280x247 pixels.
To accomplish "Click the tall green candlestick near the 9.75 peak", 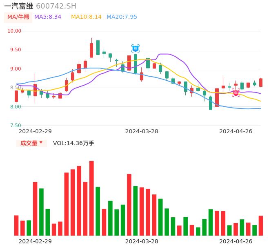I will 98,47.
